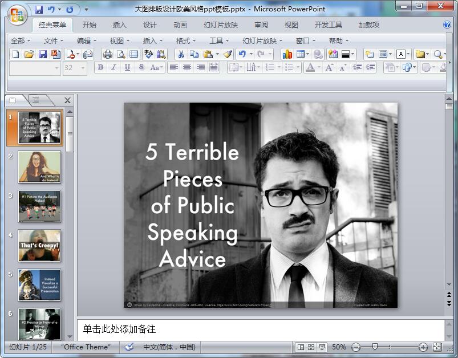Close the slide thumbnails pane
The image size is (458, 358).
click(67, 100)
